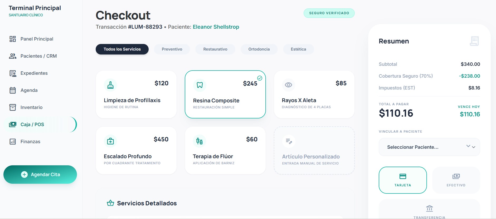
Task: Select Tarjeta as payment method
Action: click(x=403, y=180)
